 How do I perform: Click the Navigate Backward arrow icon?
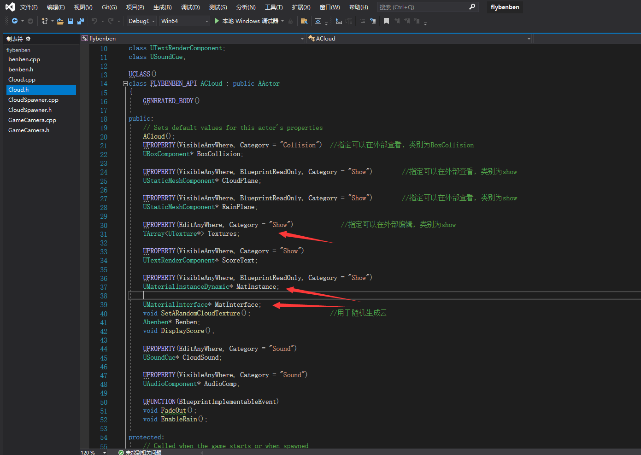pyautogui.click(x=15, y=21)
